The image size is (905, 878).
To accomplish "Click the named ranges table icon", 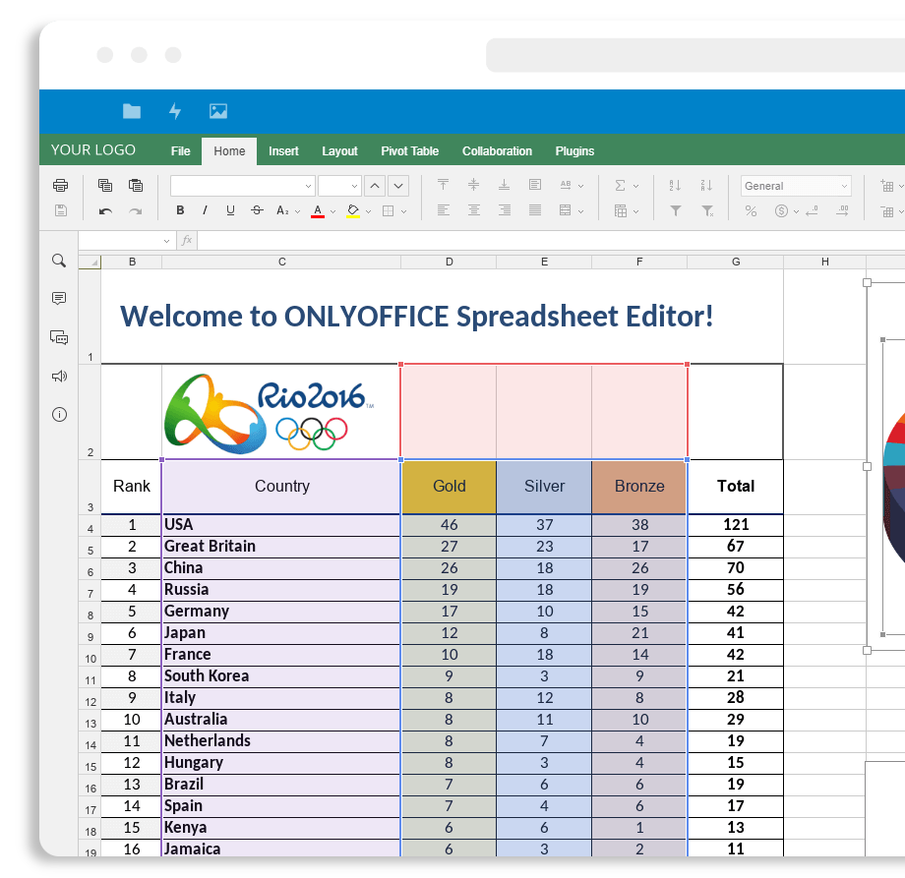I will pyautogui.click(x=621, y=211).
